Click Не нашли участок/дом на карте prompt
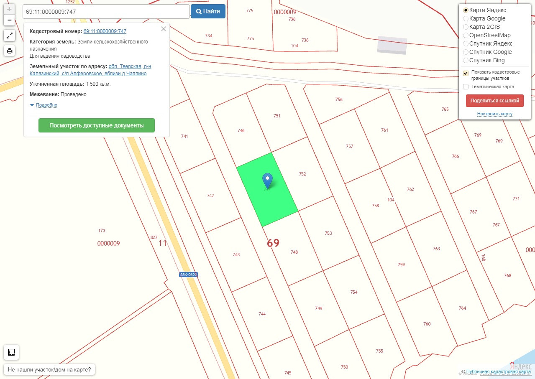Viewport: 535px width, 379px height. tap(49, 370)
